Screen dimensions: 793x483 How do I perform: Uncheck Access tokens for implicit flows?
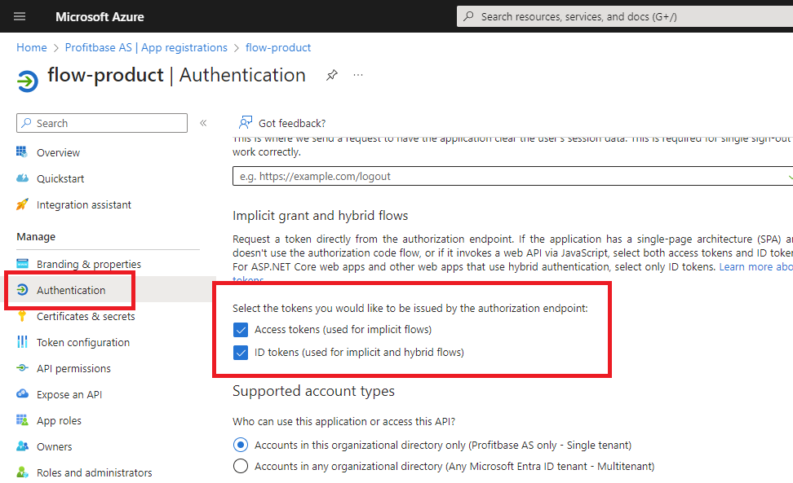click(241, 330)
